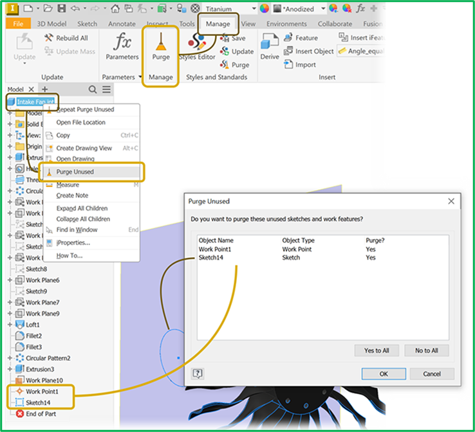Open the Titanium material dropdown
475x432 pixels.
(254, 9)
